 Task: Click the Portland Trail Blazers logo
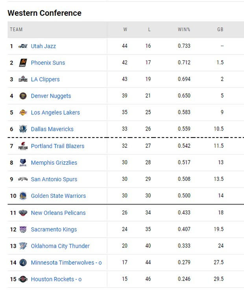tap(23, 146)
